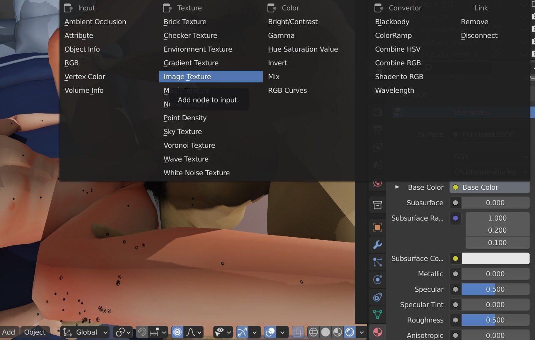Toggle viewport gizmos on or off
535x340 pixels.
(242, 332)
